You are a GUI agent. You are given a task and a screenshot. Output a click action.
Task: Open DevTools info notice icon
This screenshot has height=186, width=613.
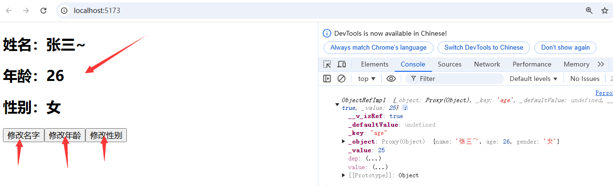327,33
